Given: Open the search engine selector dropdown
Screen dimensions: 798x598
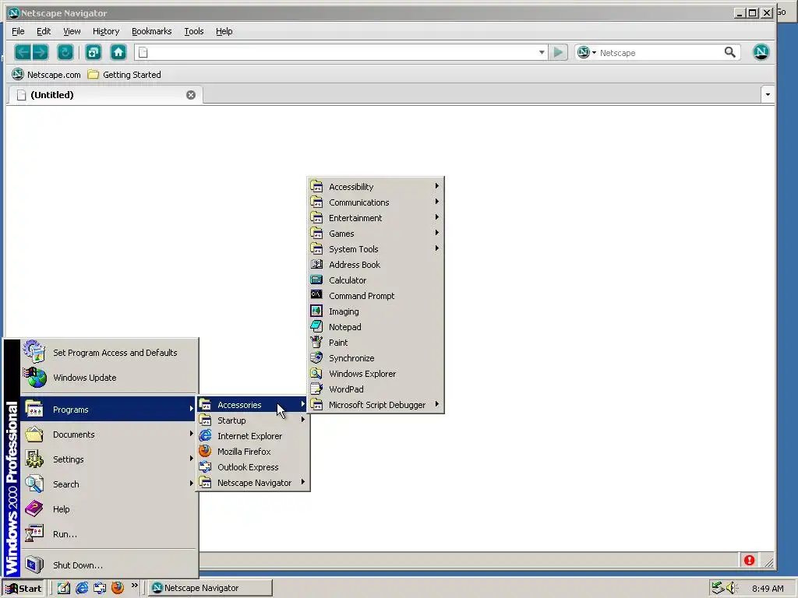Looking at the screenshot, I should point(587,52).
